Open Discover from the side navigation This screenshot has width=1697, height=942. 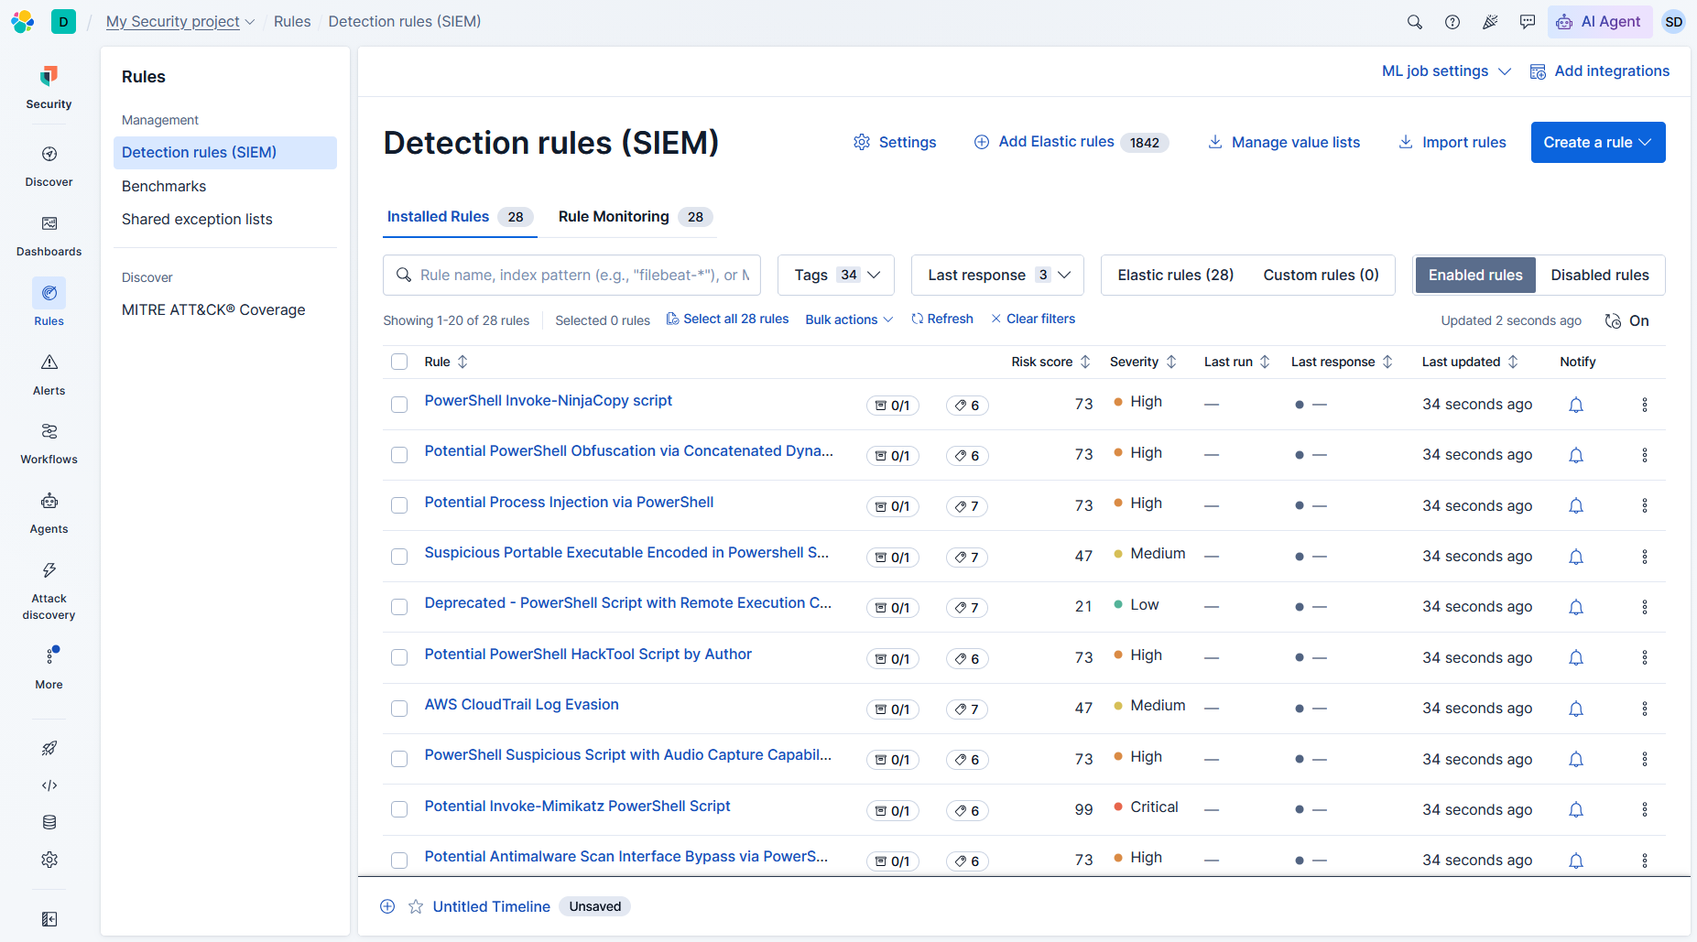coord(49,166)
